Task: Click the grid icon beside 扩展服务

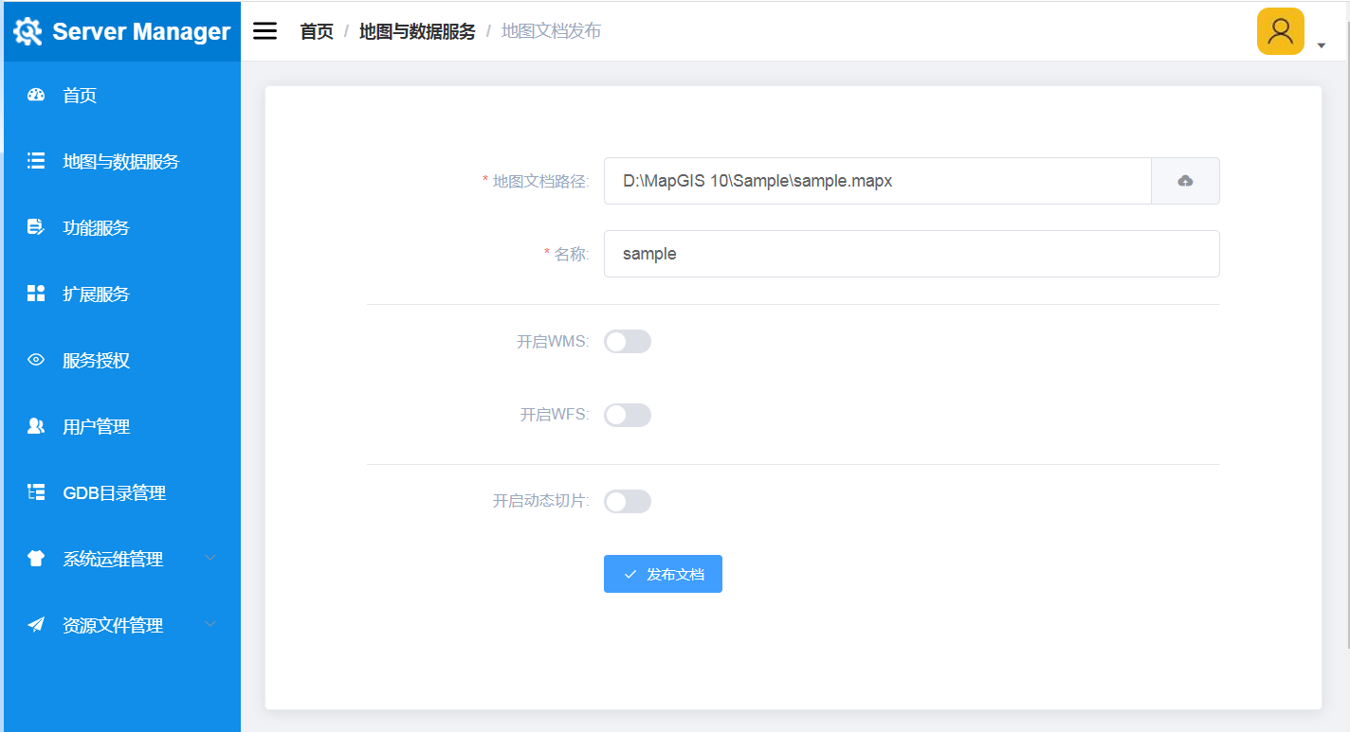Action: pos(36,294)
